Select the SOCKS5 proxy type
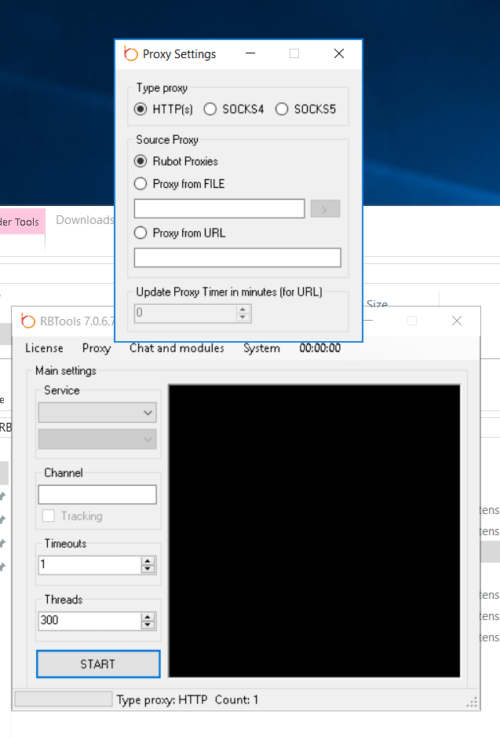Image resolution: width=500 pixels, height=738 pixels. 282,109
